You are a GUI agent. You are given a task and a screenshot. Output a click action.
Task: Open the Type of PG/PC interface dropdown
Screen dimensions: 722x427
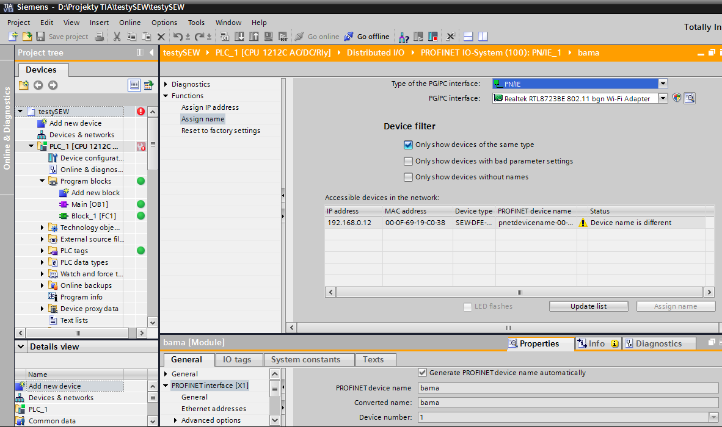coord(663,84)
